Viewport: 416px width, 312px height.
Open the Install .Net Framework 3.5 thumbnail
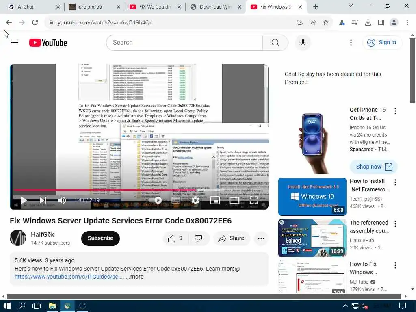pos(312,197)
